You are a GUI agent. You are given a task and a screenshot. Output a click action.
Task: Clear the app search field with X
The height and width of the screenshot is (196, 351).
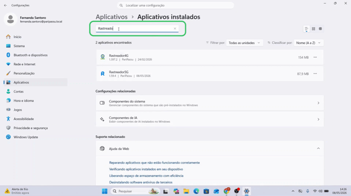tap(175, 29)
